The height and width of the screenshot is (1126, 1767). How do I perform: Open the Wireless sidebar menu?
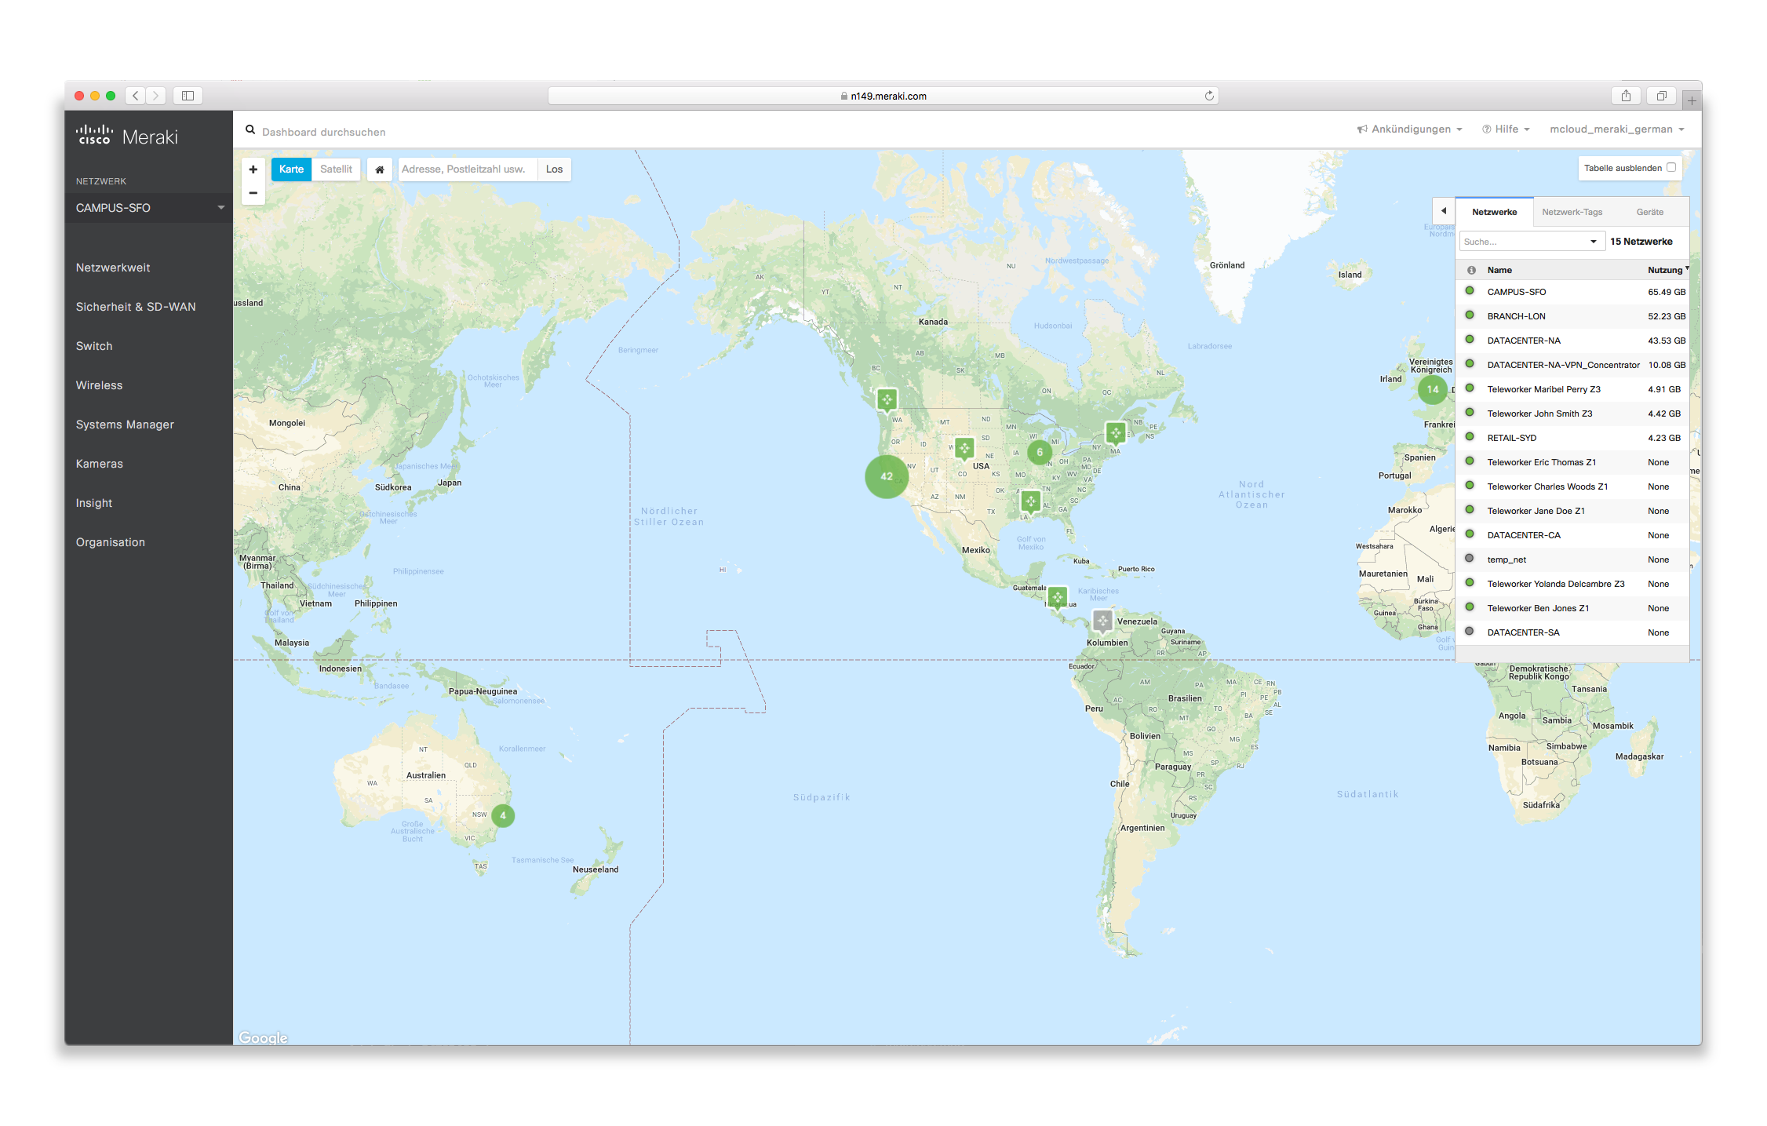coord(99,385)
